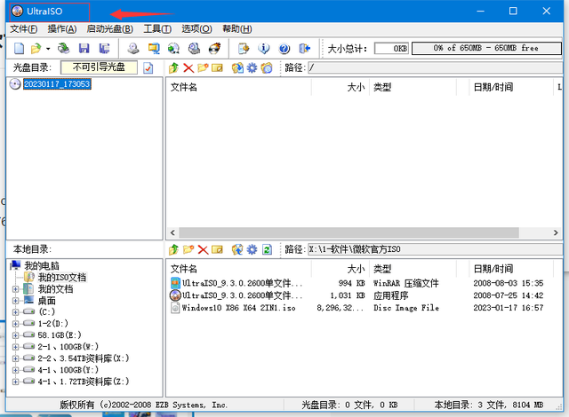Open the 启动光盘(B) menu
The width and height of the screenshot is (569, 417).
click(109, 28)
